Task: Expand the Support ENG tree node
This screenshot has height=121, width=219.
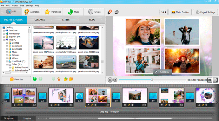Action: tap(4, 37)
